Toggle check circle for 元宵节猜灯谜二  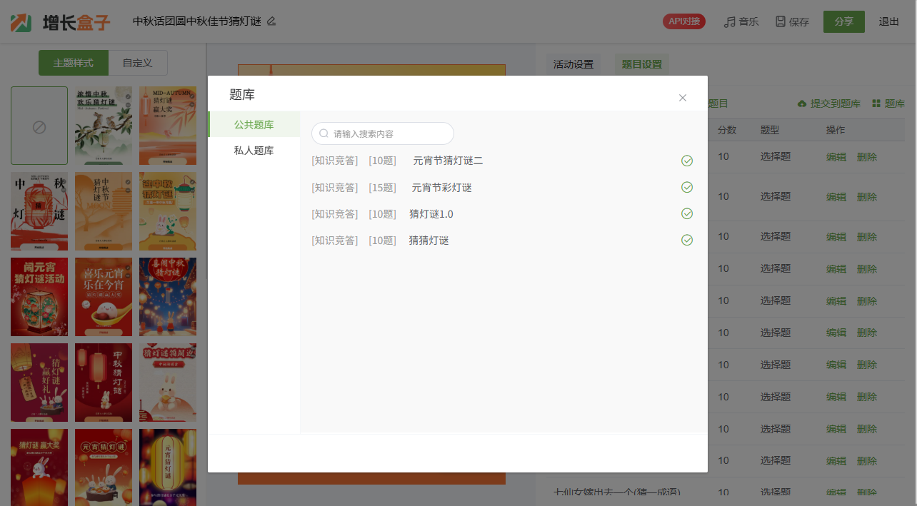pyautogui.click(x=687, y=161)
